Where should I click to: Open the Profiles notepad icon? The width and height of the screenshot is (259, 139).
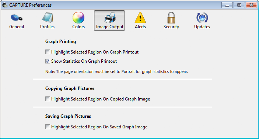tap(48, 18)
